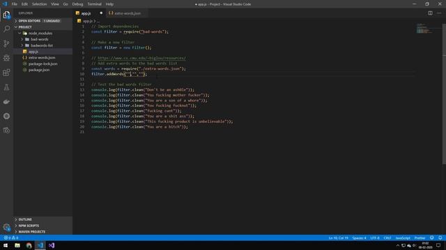
Task: Open the Go menu
Action: point(66,4)
